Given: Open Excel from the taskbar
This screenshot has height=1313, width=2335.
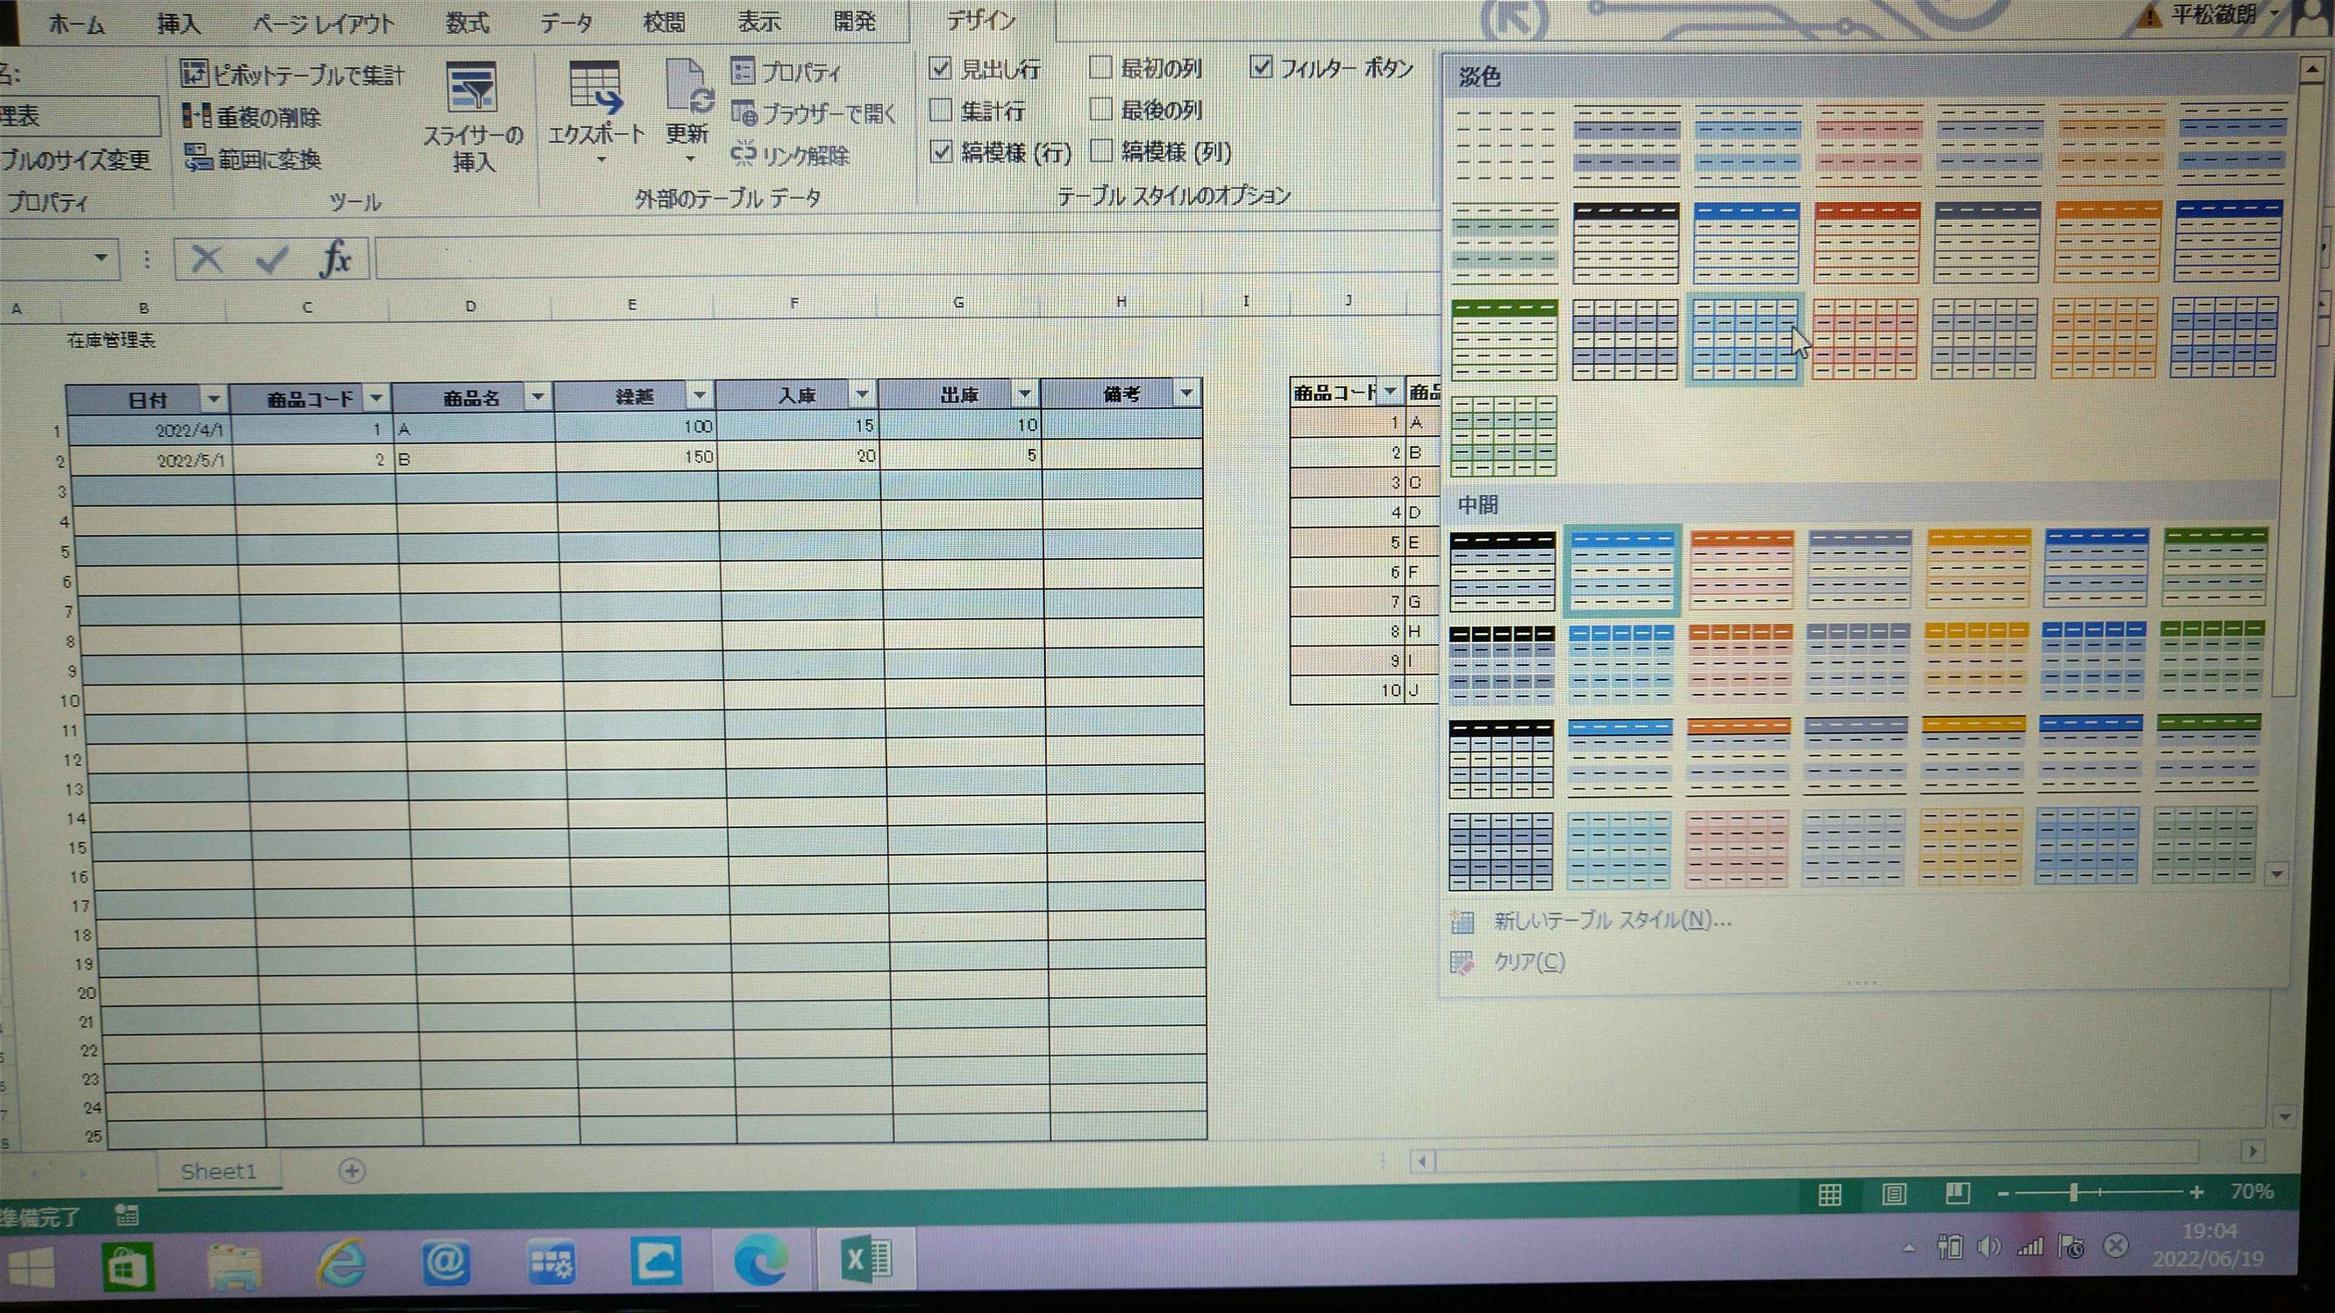Looking at the screenshot, I should point(868,1260).
